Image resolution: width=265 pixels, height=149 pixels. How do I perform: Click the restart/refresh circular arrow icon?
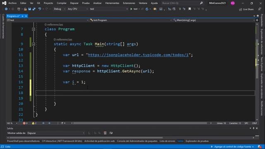tap(147, 9)
